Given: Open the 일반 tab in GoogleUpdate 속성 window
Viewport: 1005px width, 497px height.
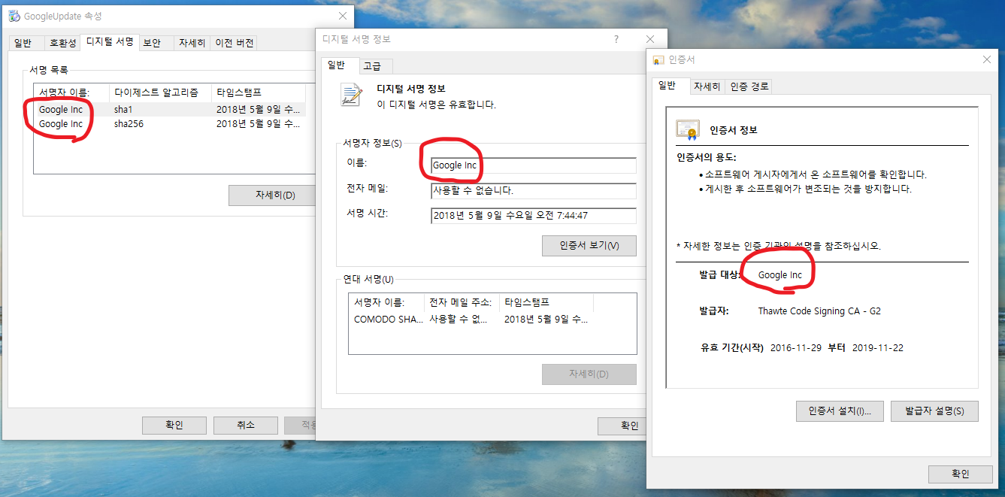Looking at the screenshot, I should 23,43.
